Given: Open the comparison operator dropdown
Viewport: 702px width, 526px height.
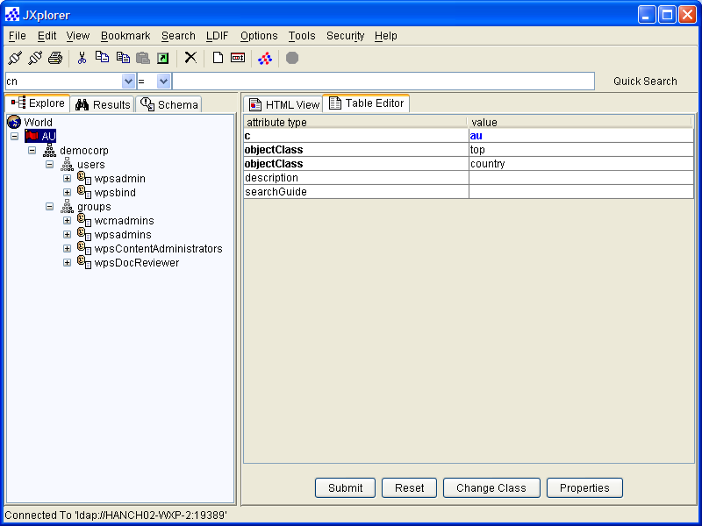Looking at the screenshot, I should (163, 81).
